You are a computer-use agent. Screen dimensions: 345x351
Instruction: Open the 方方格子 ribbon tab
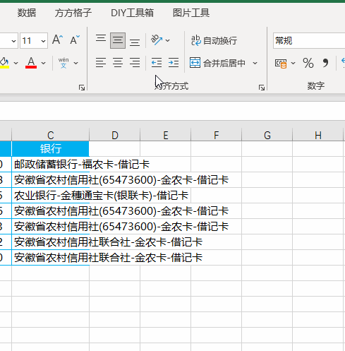pyautogui.click(x=73, y=13)
